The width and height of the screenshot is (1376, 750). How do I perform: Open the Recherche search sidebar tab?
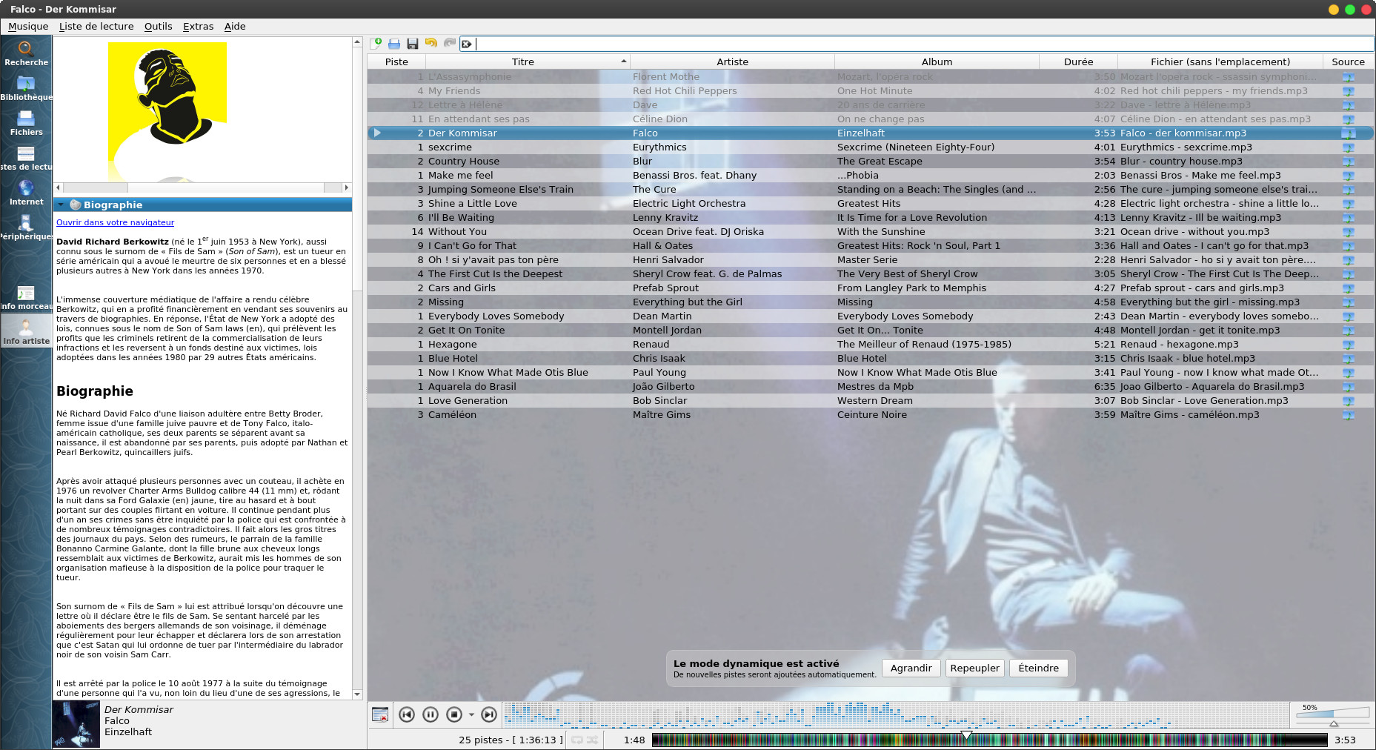pos(26,53)
